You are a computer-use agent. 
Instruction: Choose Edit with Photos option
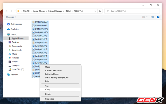coord(52,74)
